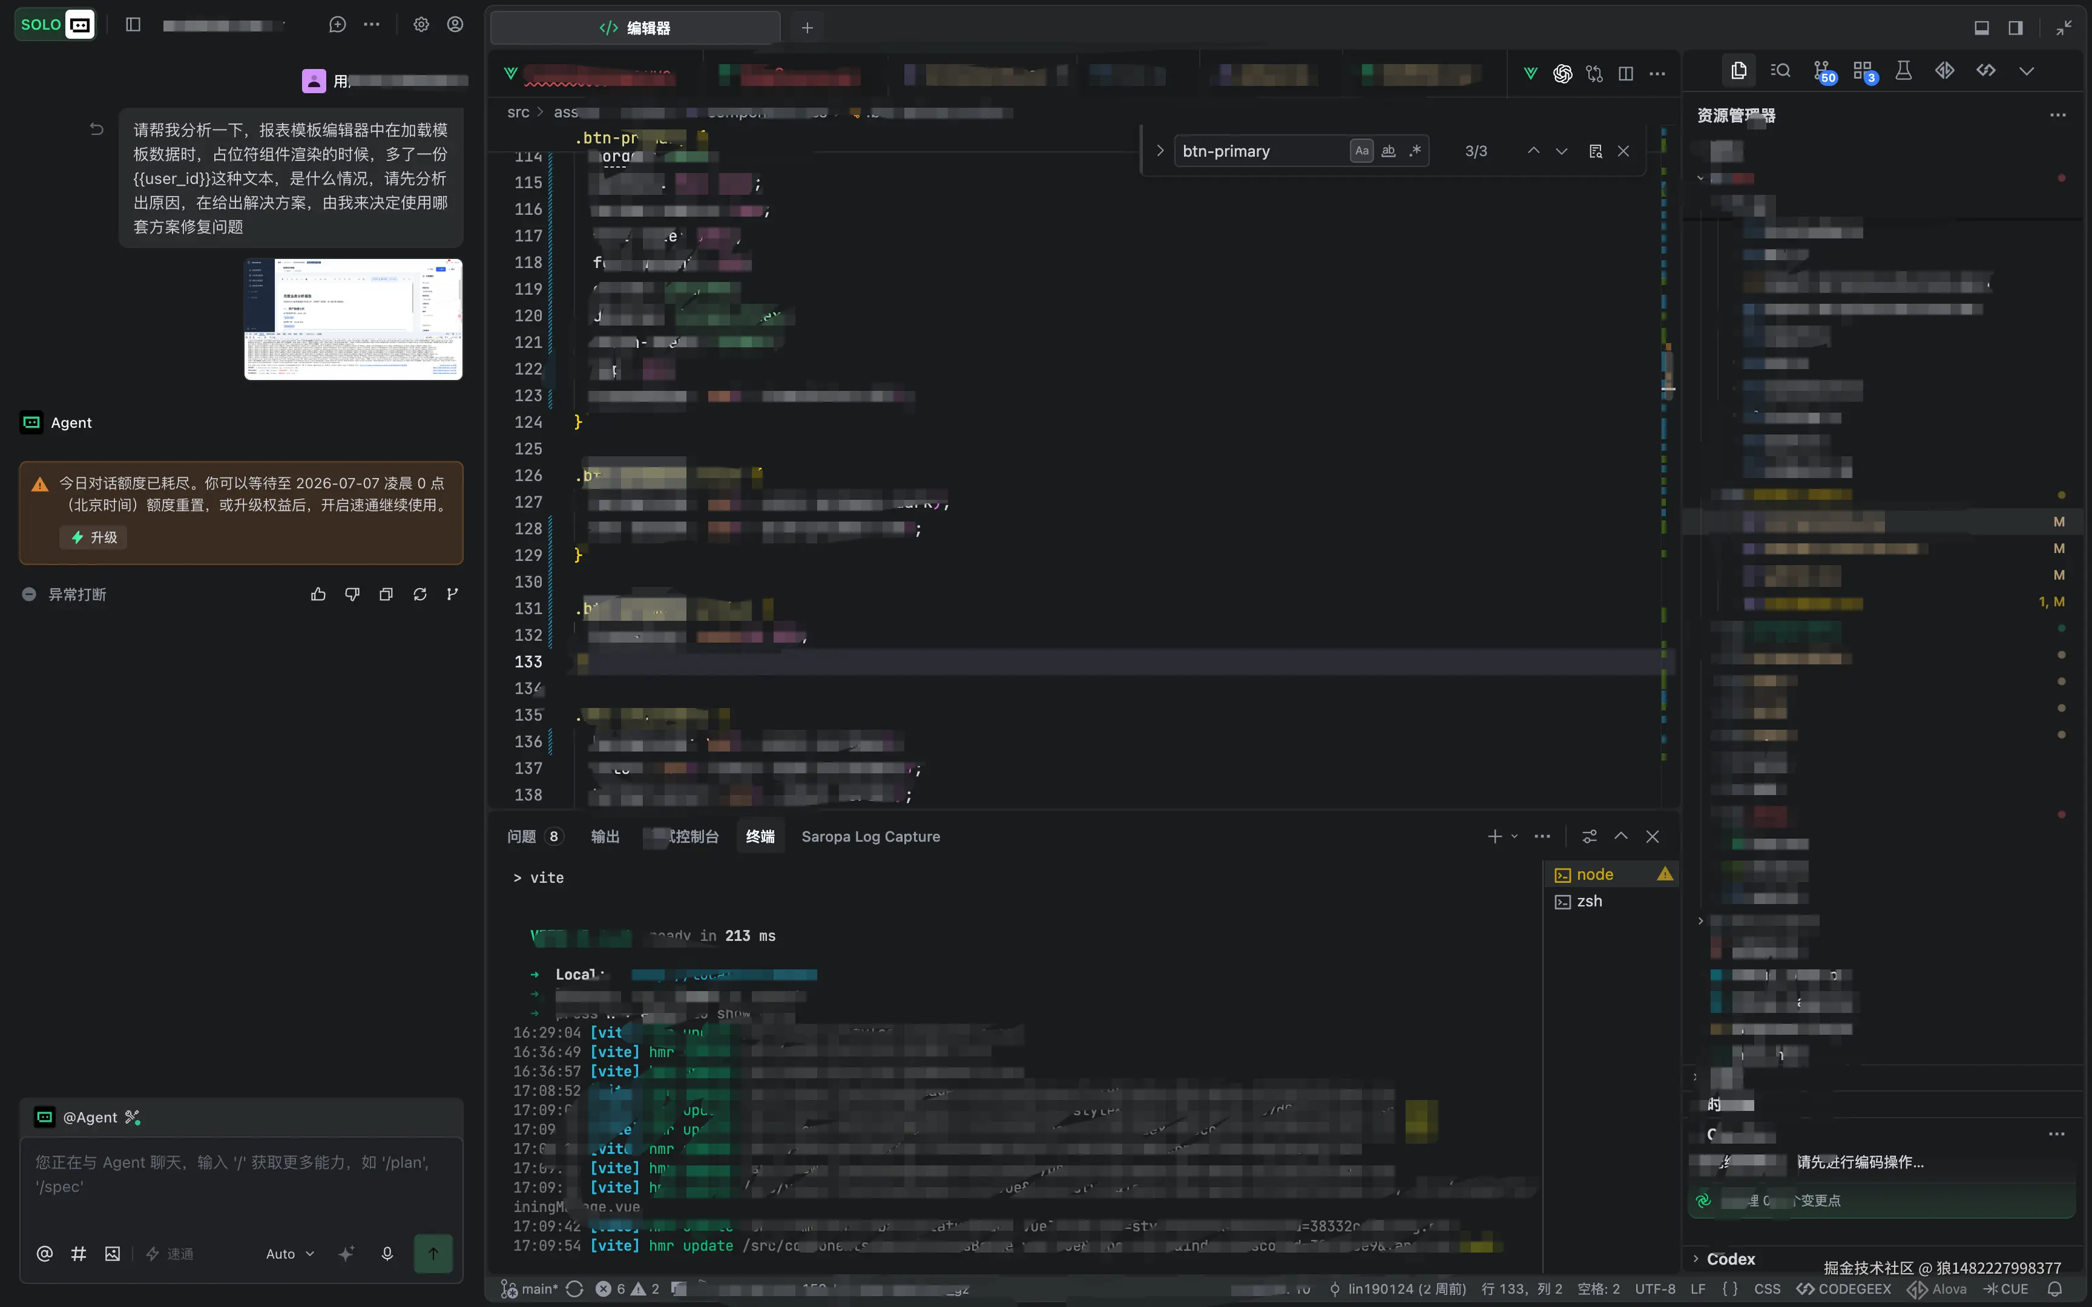2092x1307 pixels.
Task: Toggle Find in Selection option
Action: pyautogui.click(x=1596, y=151)
